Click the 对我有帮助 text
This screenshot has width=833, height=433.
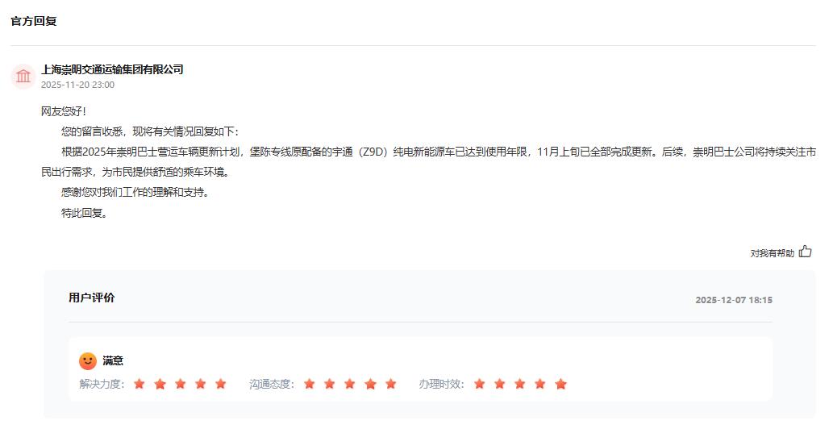[772, 253]
